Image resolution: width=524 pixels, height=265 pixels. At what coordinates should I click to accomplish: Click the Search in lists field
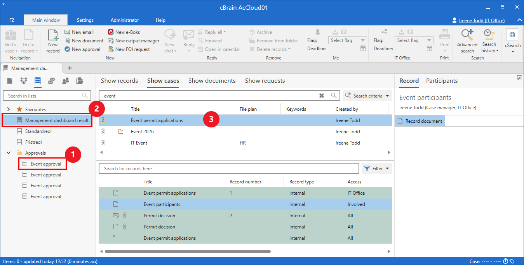click(47, 96)
